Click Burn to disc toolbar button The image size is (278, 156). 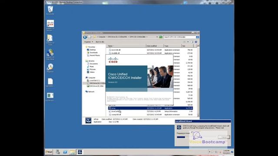[x=100, y=42]
